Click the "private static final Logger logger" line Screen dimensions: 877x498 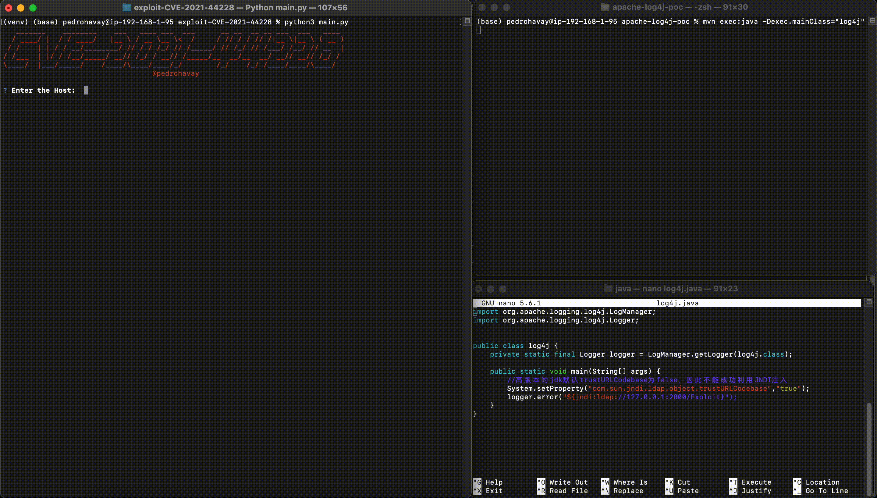coord(641,354)
